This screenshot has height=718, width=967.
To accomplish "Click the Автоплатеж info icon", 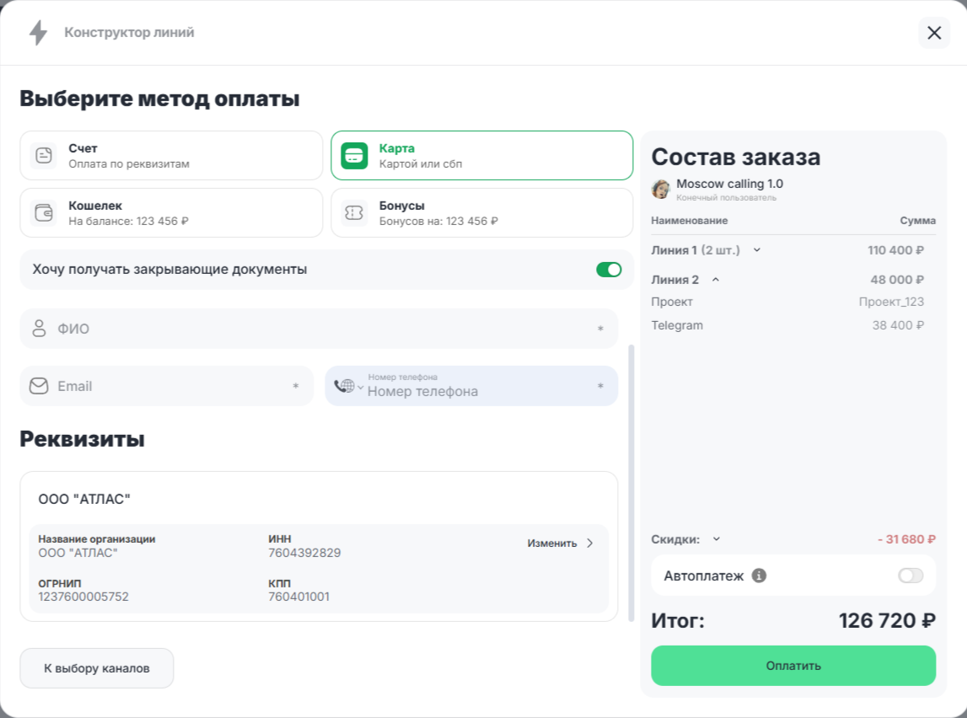I will coord(759,576).
